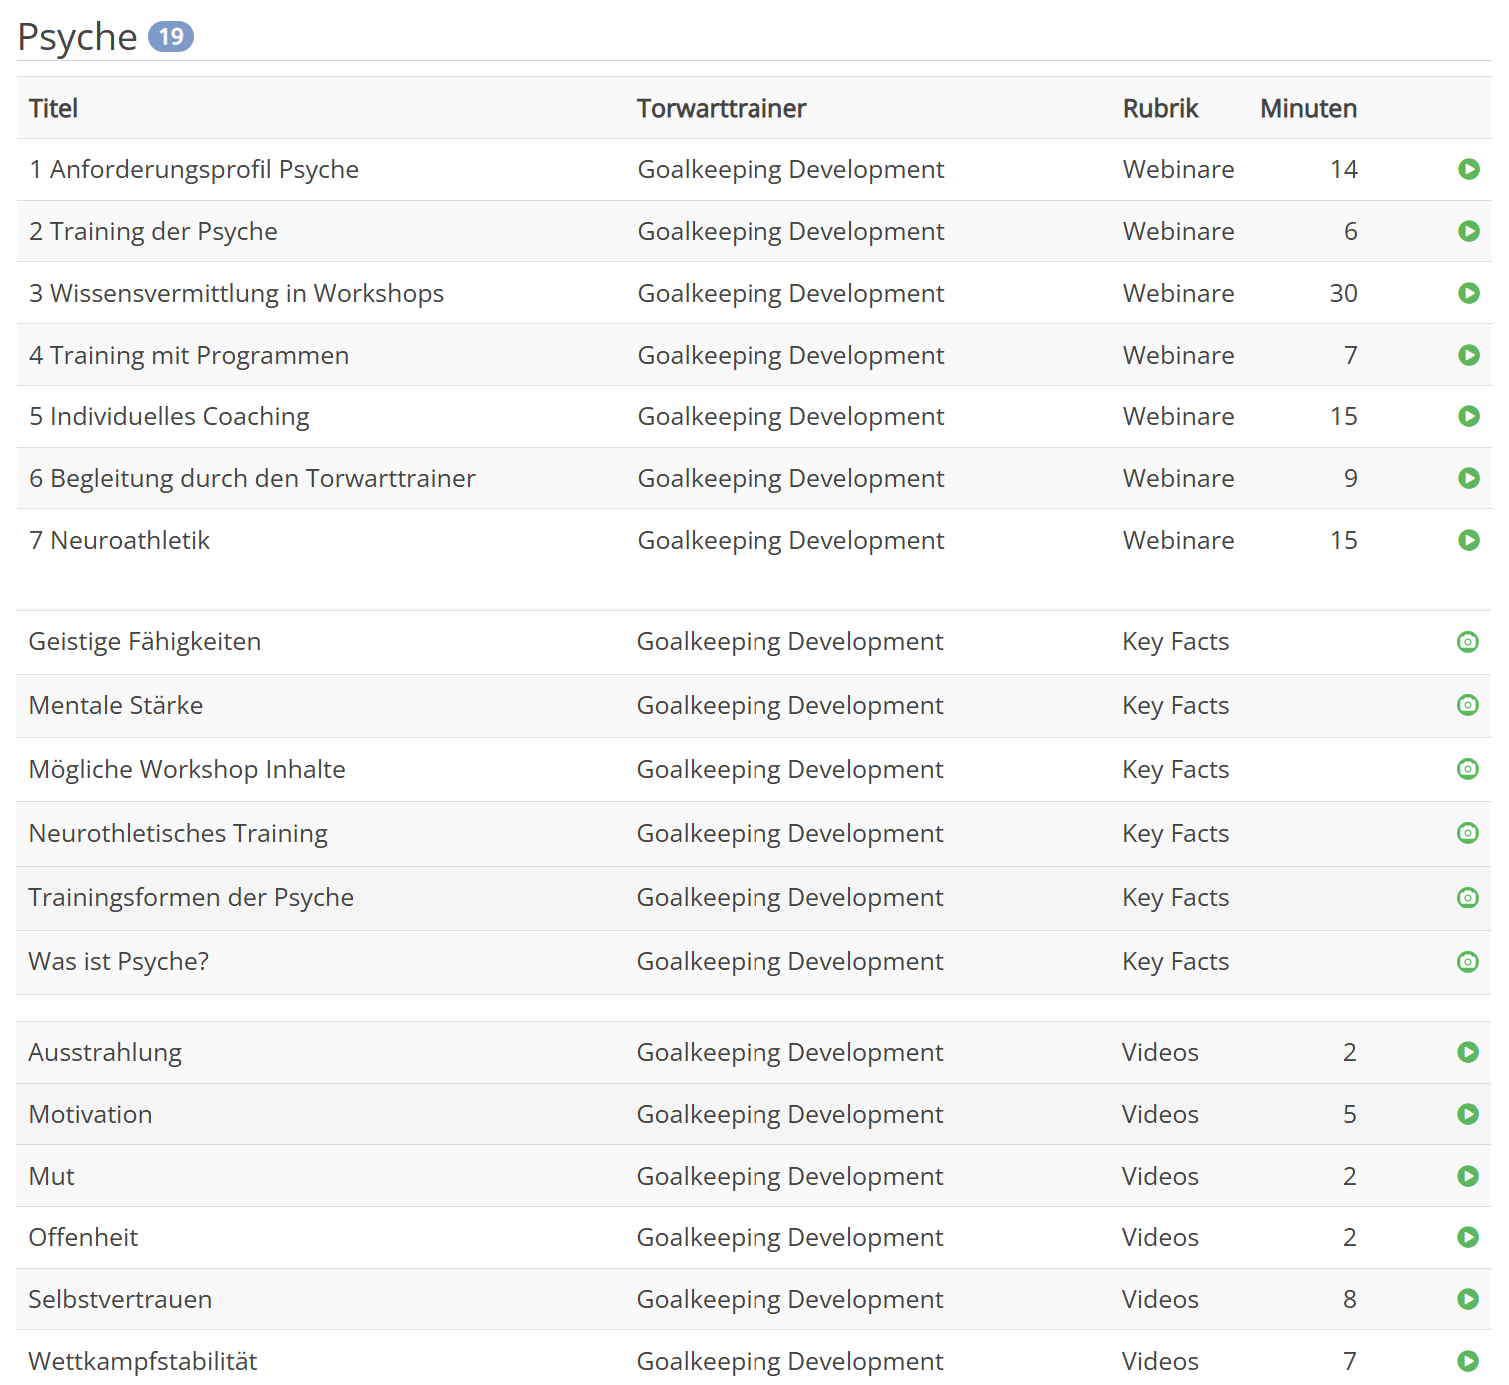Play the Begleitung durch den Torwarttrainer icon

[x=1468, y=478]
